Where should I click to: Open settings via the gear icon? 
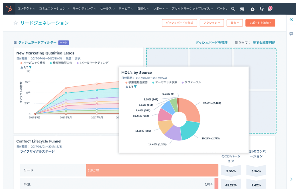(252, 9)
